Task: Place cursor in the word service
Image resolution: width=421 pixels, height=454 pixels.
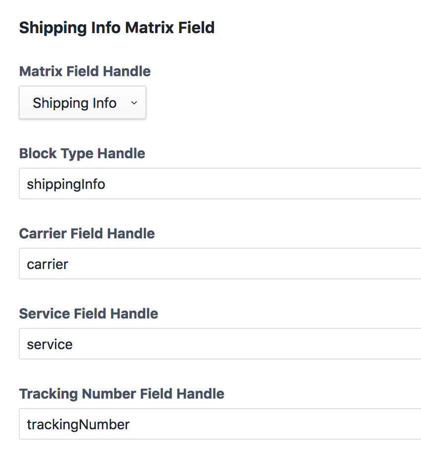Action: coord(49,344)
